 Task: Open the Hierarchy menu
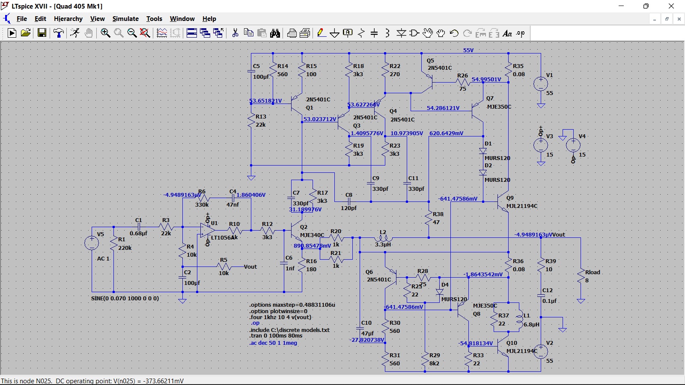[x=68, y=19]
